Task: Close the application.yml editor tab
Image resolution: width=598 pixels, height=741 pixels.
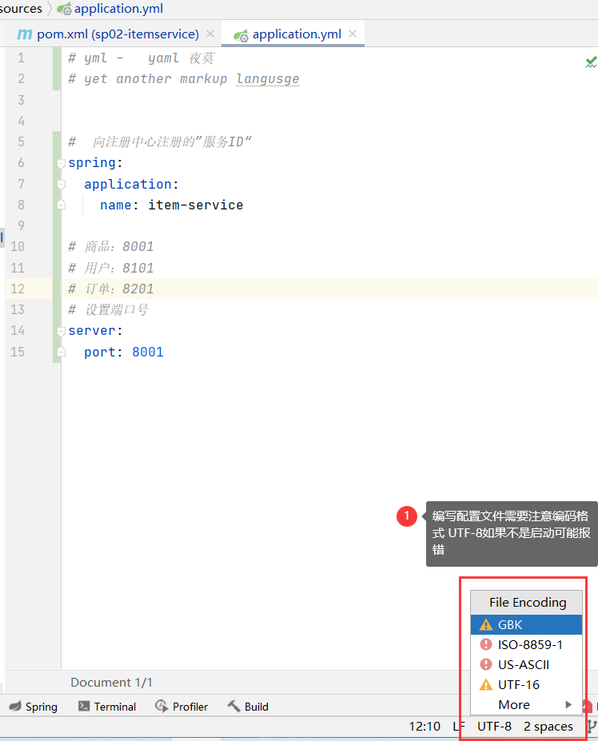Action: point(353,34)
